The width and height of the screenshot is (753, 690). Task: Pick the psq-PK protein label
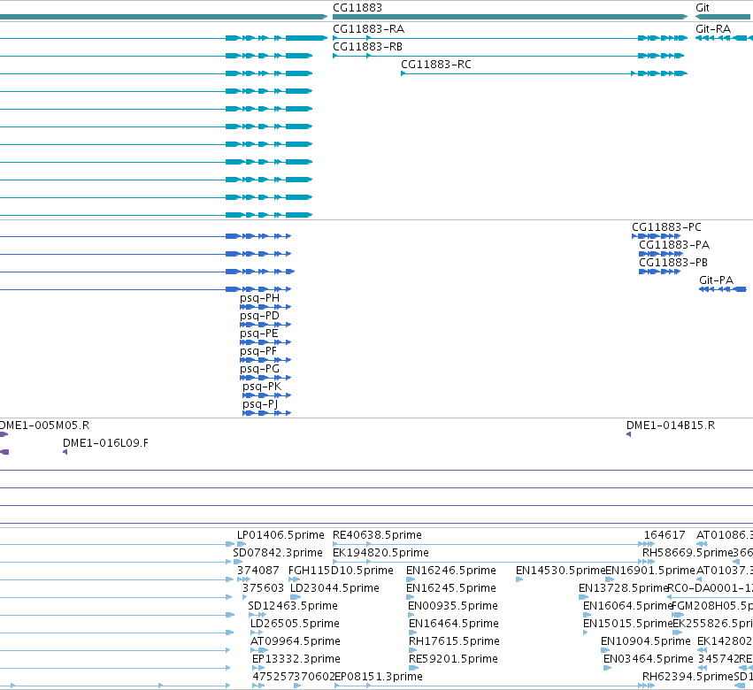pos(262,387)
